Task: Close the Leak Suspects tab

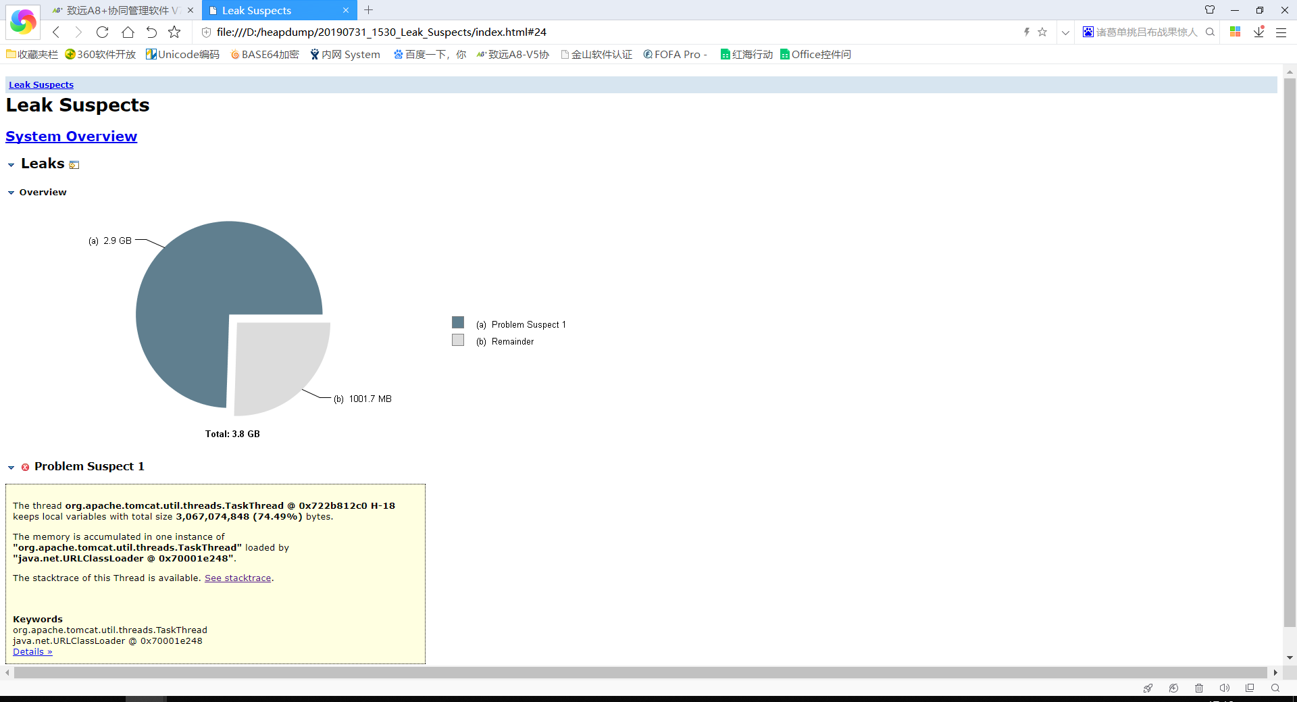Action: (345, 10)
